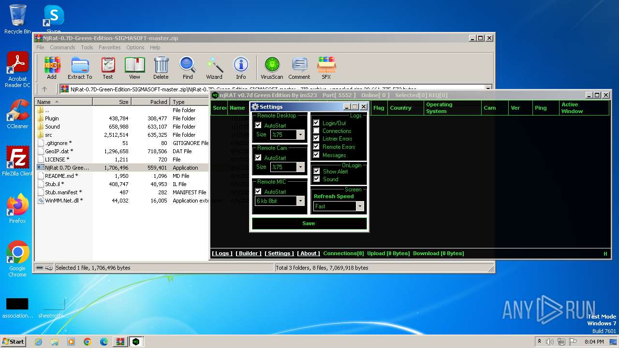
Task: Open Google Chrome desktop icon
Action: tap(17, 259)
